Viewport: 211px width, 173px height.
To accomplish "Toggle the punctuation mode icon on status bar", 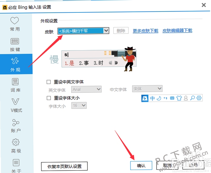I will [x=165, y=98].
